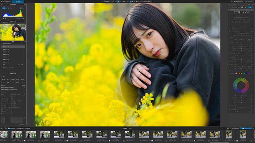Open the Presets dropdown button
The image size is (255, 143).
[x=250, y=2]
